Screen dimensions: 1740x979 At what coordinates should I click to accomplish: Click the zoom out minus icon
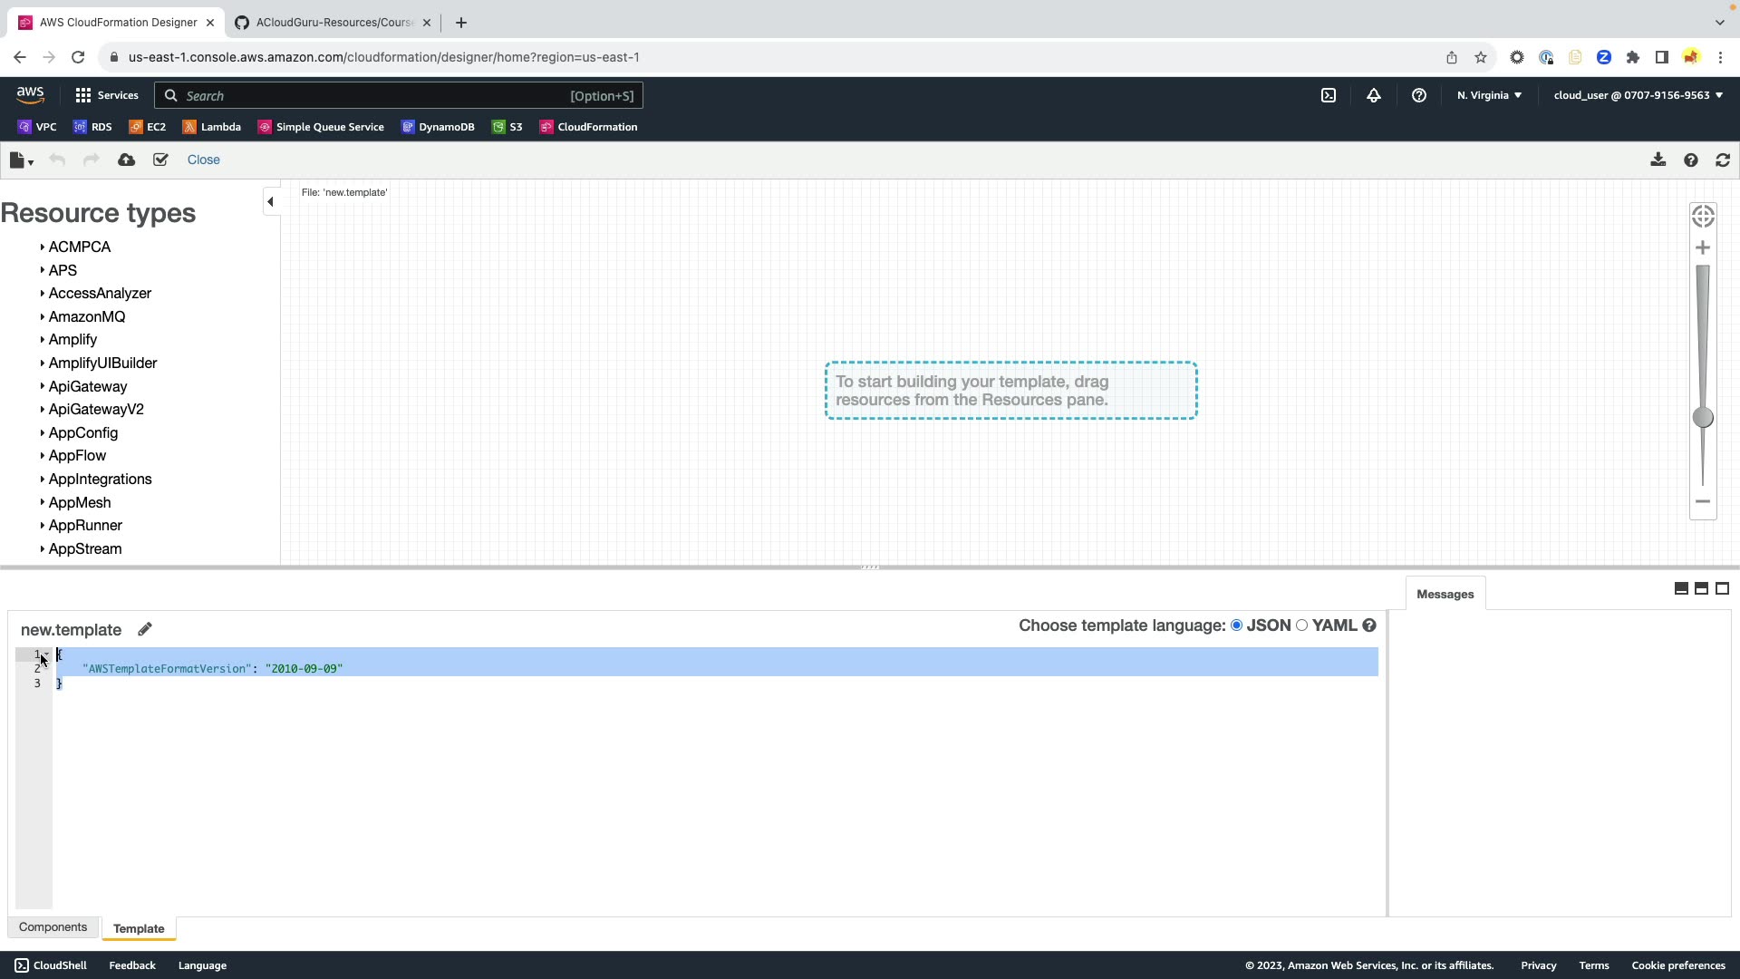(1703, 501)
